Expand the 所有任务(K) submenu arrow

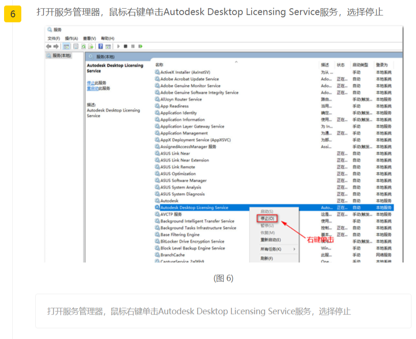coord(294,249)
